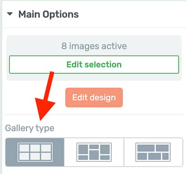The image size is (186, 174).
Task: Pick the justified rows gallery layout icon
Action: point(153,152)
